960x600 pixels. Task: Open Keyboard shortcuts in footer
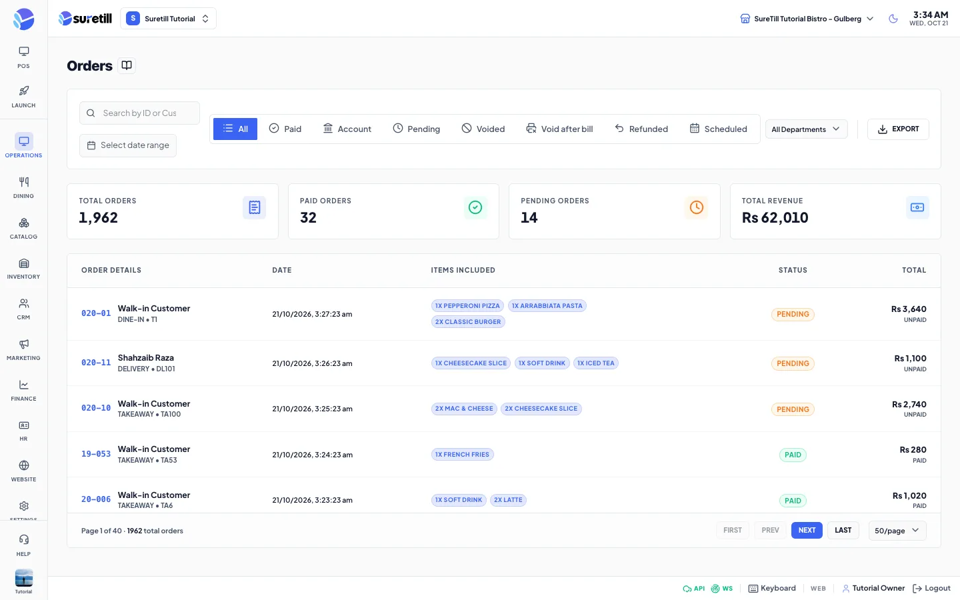tap(772, 589)
